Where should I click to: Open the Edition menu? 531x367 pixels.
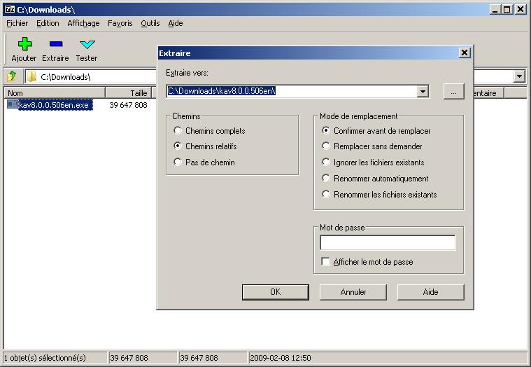(x=48, y=23)
